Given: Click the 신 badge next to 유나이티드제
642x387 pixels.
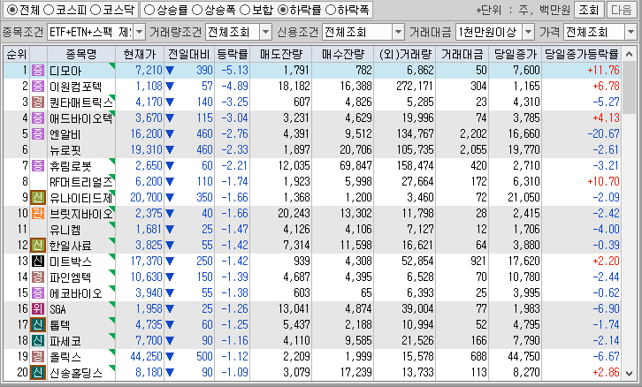Looking at the screenshot, I should coord(38,198).
